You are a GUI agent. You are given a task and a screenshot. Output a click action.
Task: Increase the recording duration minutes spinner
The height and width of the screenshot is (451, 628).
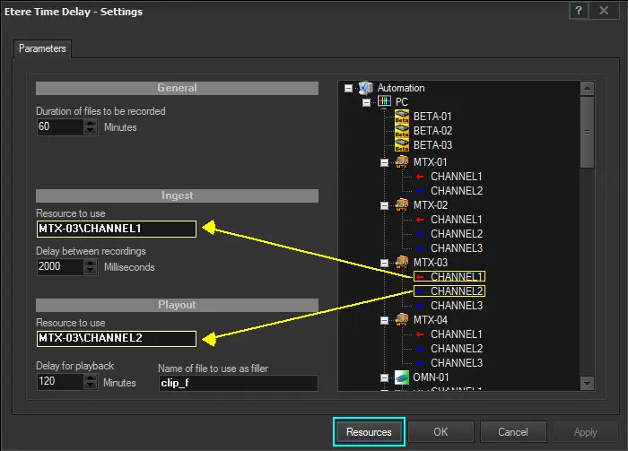[90, 123]
